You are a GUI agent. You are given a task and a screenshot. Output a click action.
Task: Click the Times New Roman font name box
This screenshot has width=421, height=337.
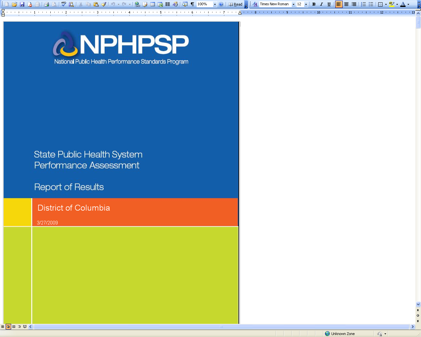275,4
